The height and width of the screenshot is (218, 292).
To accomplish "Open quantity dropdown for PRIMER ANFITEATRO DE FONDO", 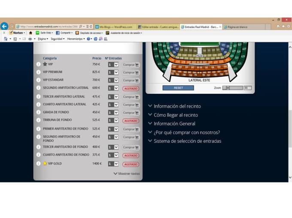I will coord(113,129).
